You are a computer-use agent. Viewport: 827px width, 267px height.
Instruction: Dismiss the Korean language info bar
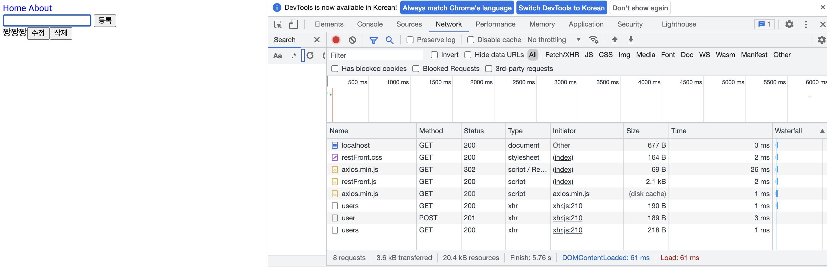[x=822, y=7]
